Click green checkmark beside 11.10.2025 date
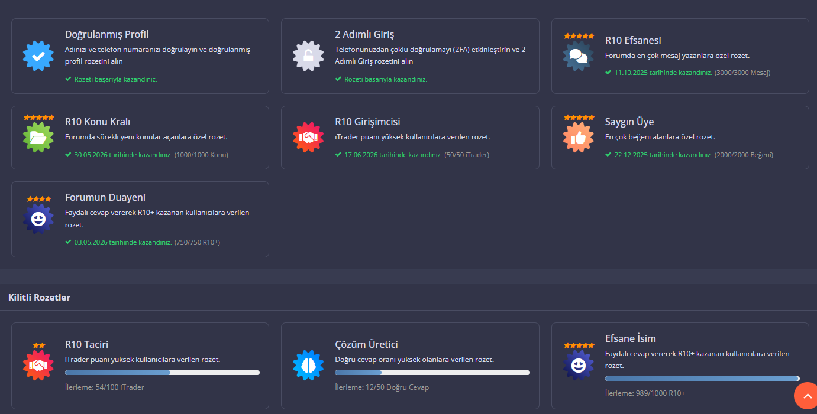817x414 pixels. (x=608, y=73)
